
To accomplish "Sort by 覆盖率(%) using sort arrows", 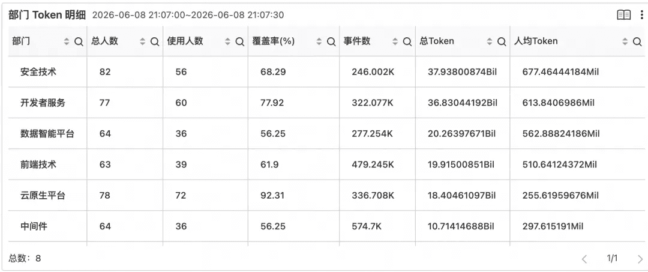I will pos(319,42).
